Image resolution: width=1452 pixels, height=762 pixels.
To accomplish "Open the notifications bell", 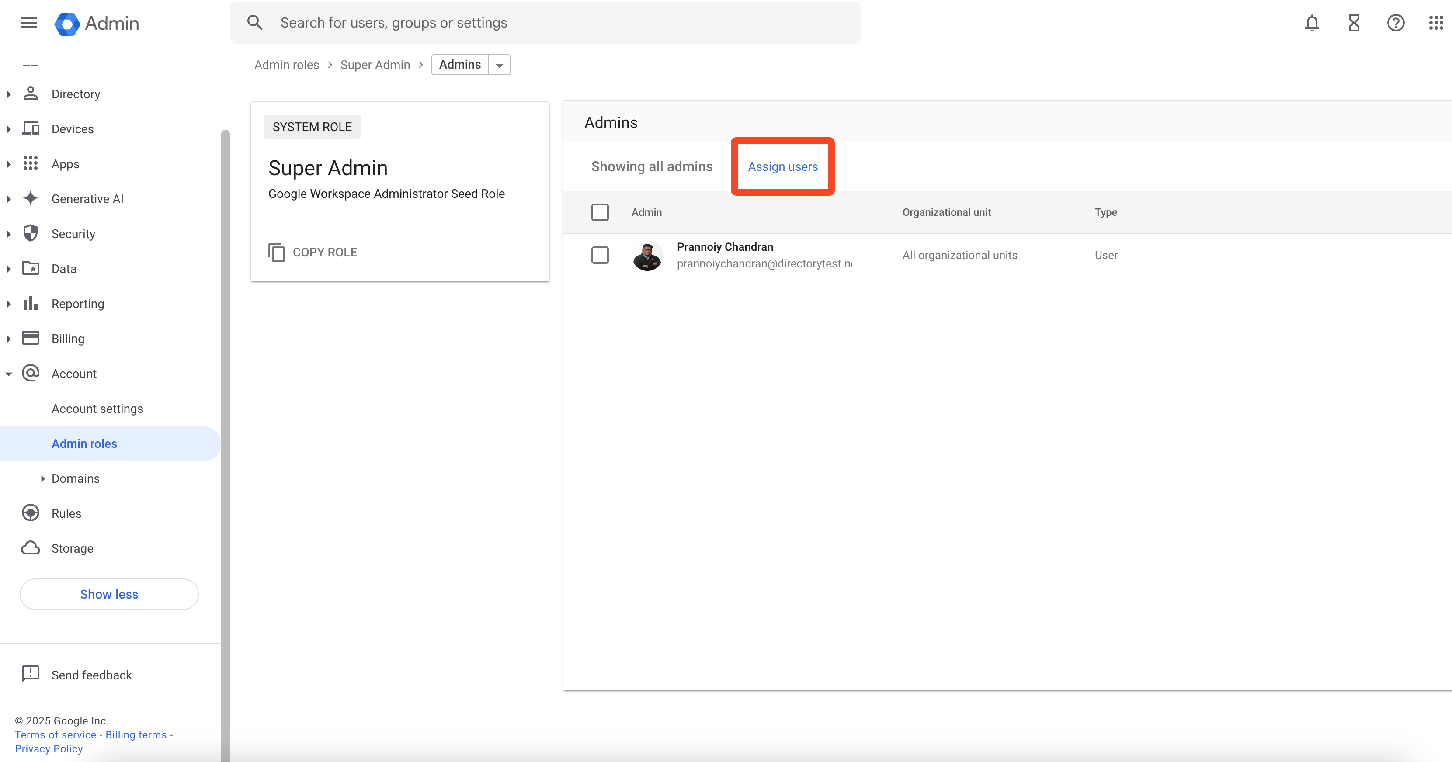I will click(1312, 23).
